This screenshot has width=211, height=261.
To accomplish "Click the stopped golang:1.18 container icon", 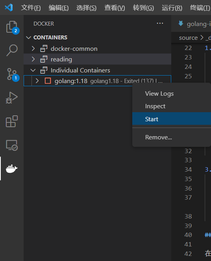I will 48,81.
